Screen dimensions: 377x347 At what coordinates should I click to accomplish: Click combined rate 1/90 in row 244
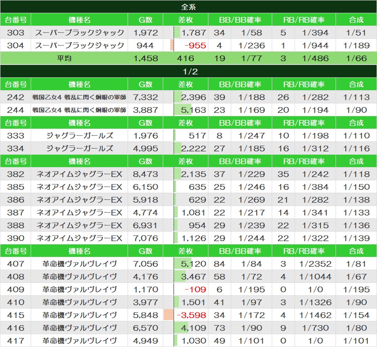[356, 110]
